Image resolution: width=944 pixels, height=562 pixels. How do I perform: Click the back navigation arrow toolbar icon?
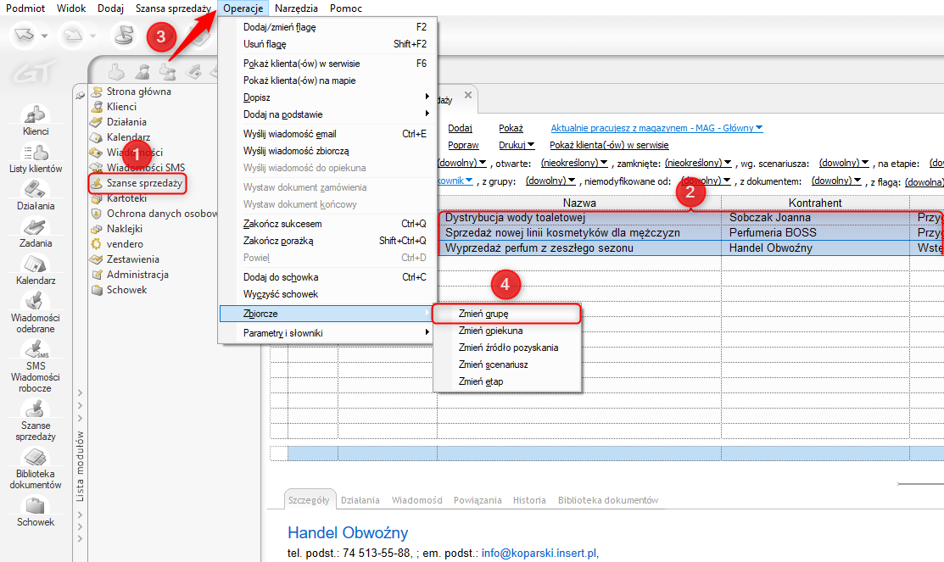(x=25, y=36)
